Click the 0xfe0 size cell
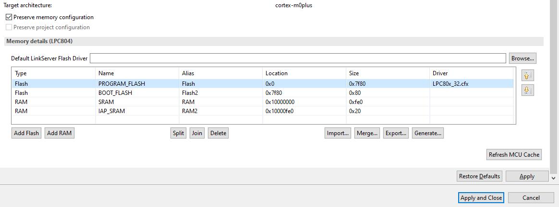The image size is (559, 207). [x=388, y=102]
